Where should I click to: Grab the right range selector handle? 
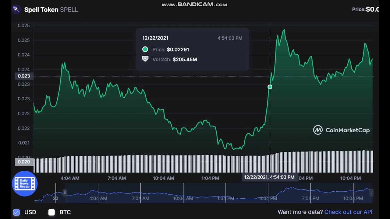point(371,193)
